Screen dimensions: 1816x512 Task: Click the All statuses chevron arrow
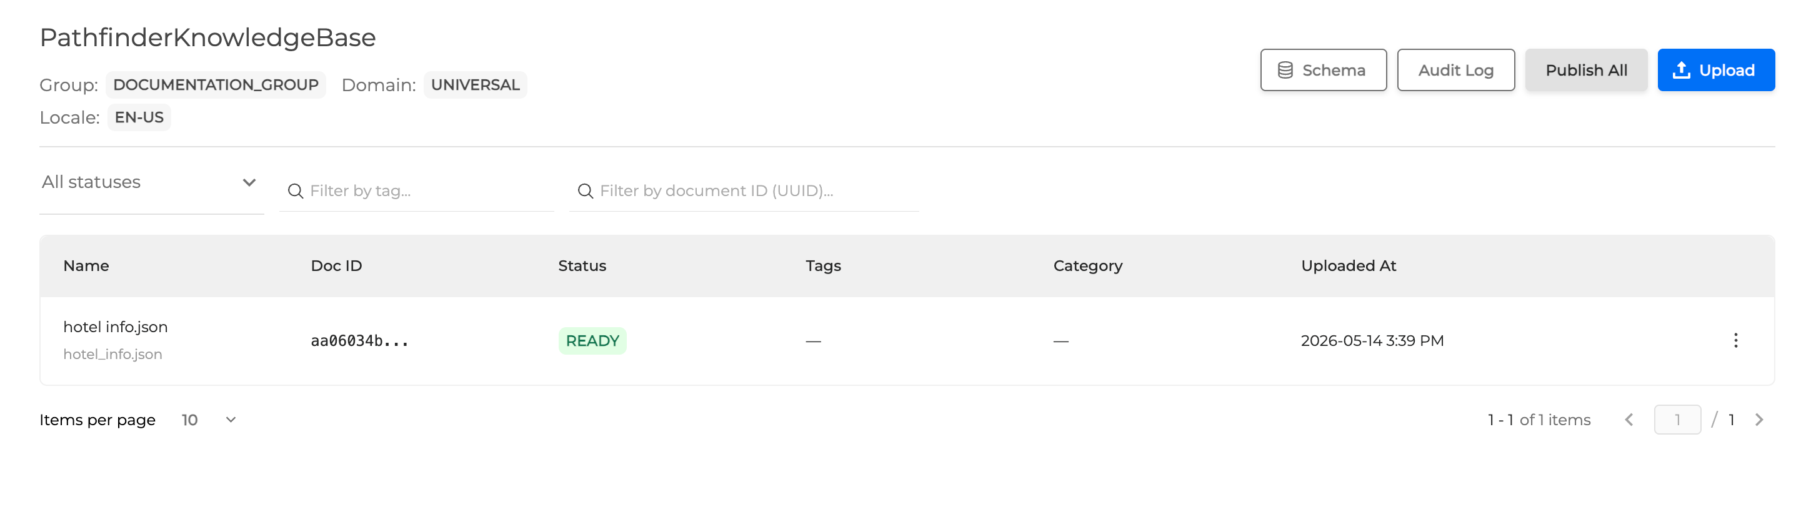(x=249, y=182)
